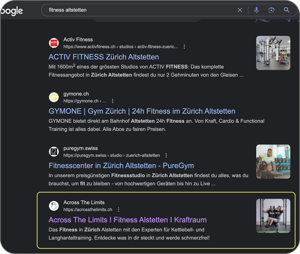This screenshot has width=300, height=254.
Task: Open Fitnesscenter in Zürich Altstetten - PureGym link
Action: 121,166
